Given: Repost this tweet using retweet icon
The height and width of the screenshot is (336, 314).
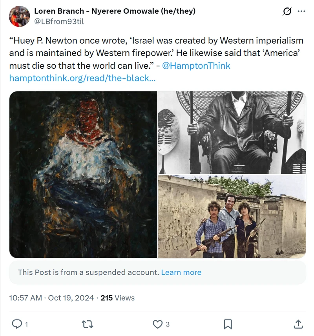Looking at the screenshot, I should [x=88, y=324].
